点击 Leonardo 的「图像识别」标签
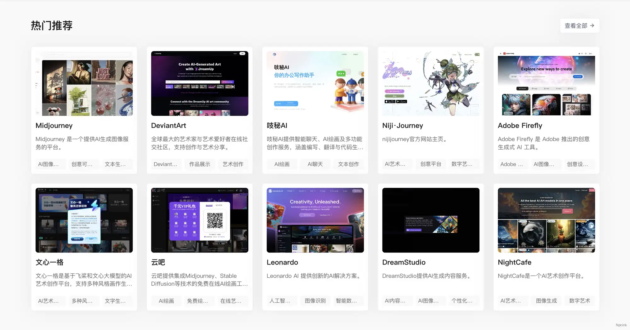This screenshot has height=330, width=630. point(315,301)
